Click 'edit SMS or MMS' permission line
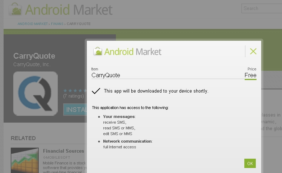 (x=118, y=134)
